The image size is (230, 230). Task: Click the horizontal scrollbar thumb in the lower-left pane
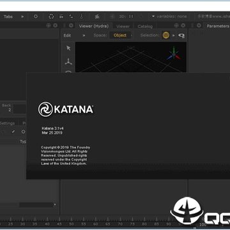coord(10,204)
